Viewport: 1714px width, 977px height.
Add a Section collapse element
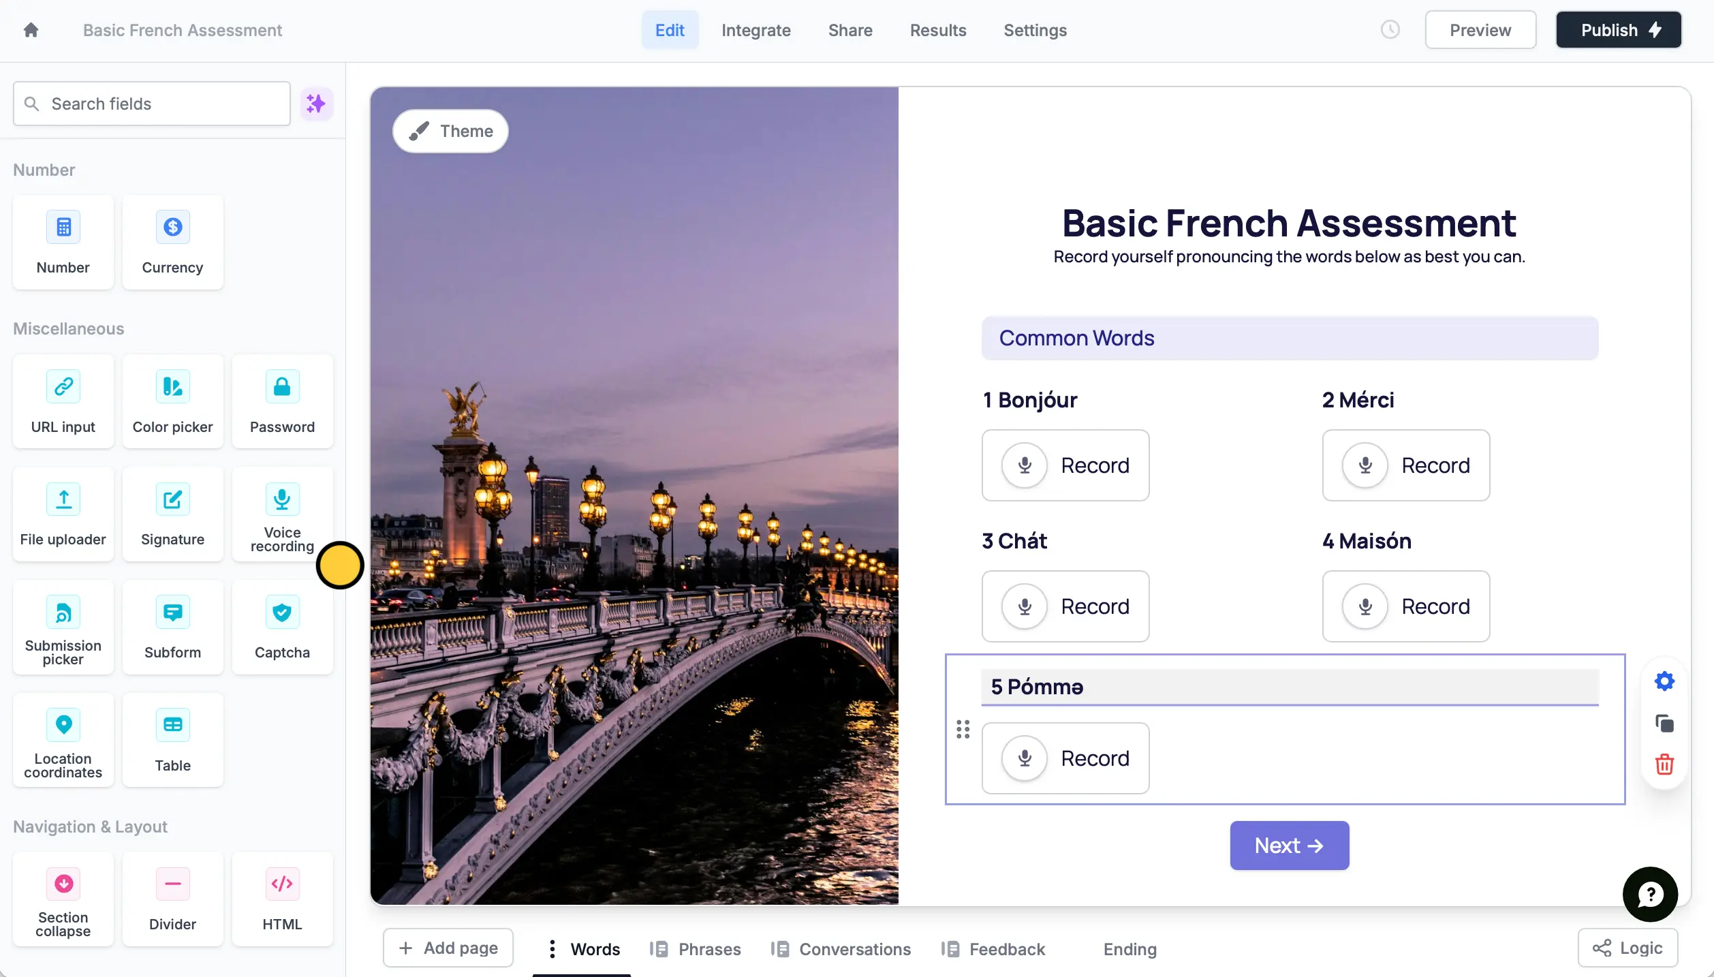coord(63,899)
